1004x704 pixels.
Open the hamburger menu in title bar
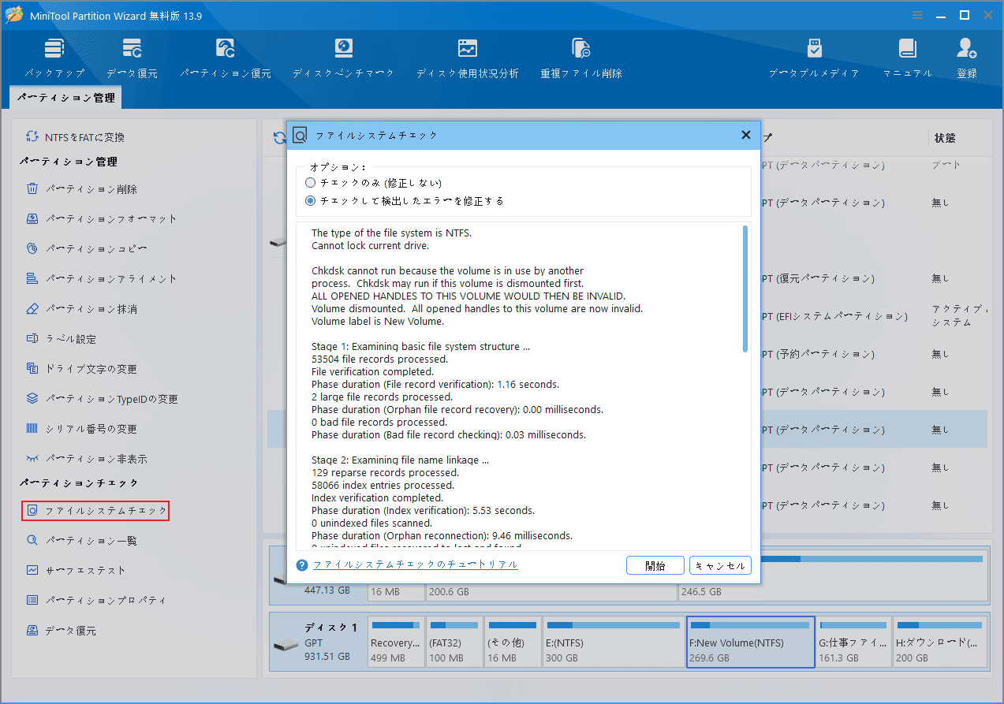[917, 15]
